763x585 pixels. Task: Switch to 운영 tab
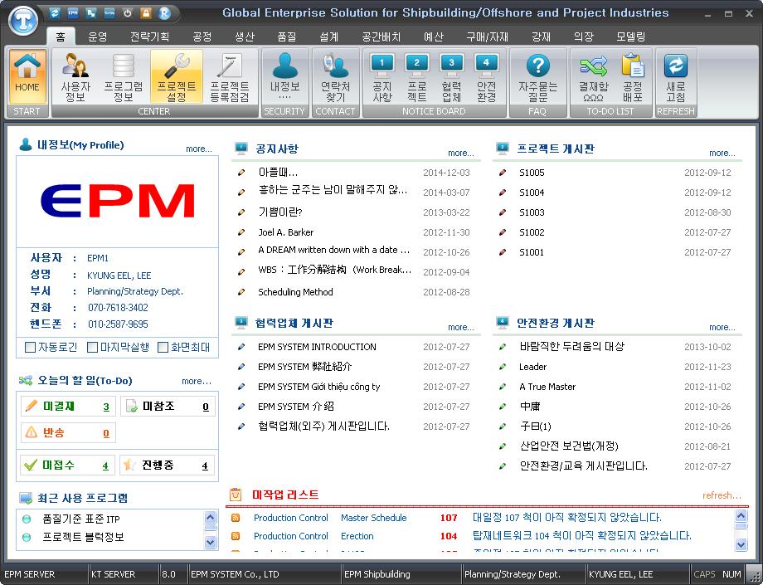(x=97, y=37)
